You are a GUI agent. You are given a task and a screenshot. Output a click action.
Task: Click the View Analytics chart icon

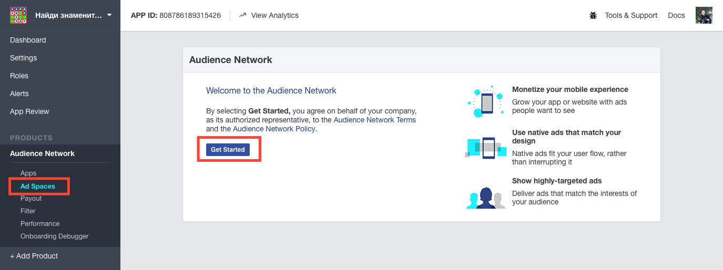(x=242, y=15)
